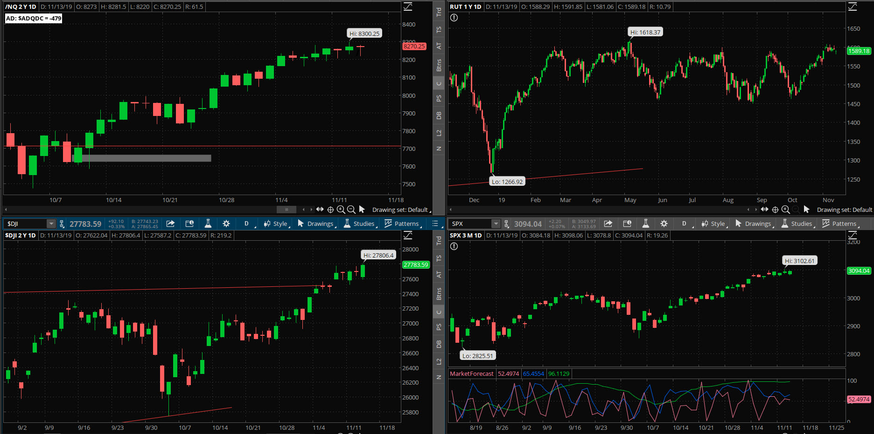
Task: Click the $DJI symbol input field
Action: pyautogui.click(x=26, y=224)
